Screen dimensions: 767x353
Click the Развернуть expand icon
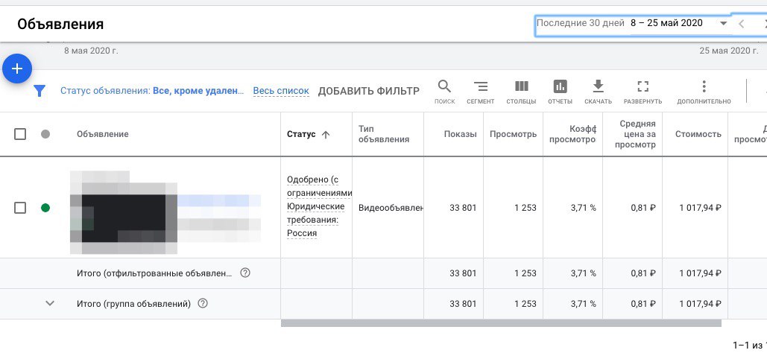pos(643,92)
